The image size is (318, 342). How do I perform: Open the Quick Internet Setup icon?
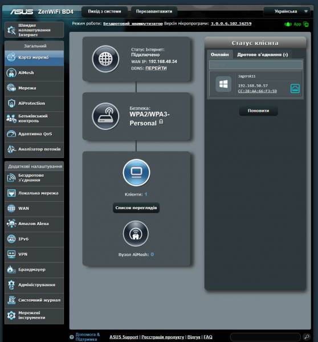pyautogui.click(x=11, y=30)
